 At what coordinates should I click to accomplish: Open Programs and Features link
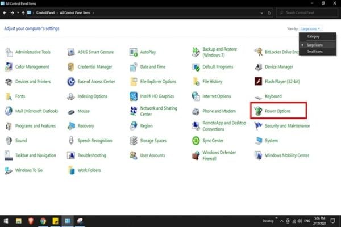click(x=35, y=126)
